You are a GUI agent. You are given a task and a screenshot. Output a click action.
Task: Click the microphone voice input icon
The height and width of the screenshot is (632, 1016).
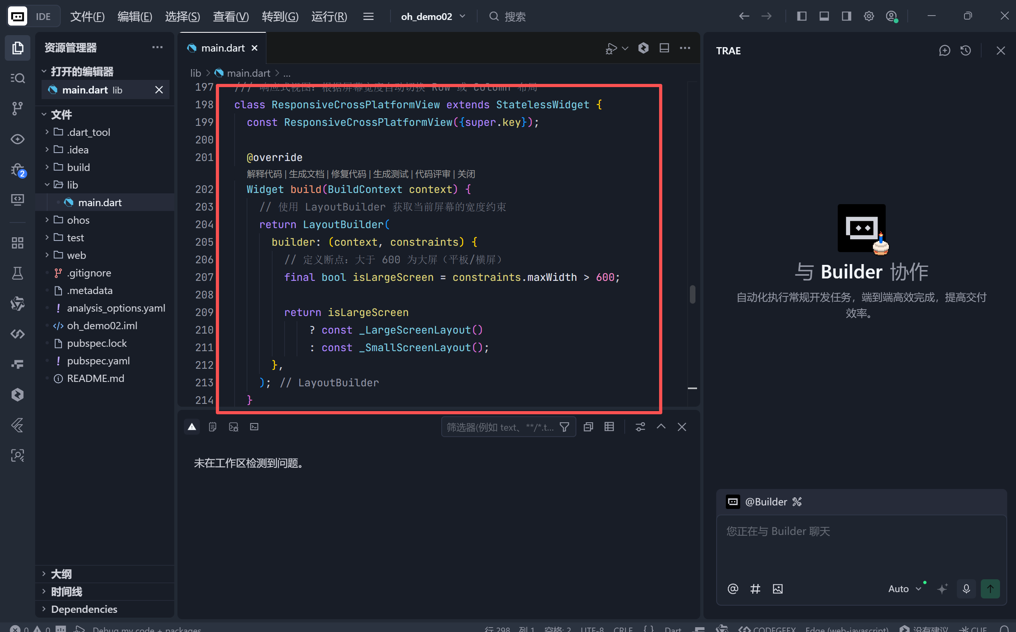pyautogui.click(x=966, y=588)
